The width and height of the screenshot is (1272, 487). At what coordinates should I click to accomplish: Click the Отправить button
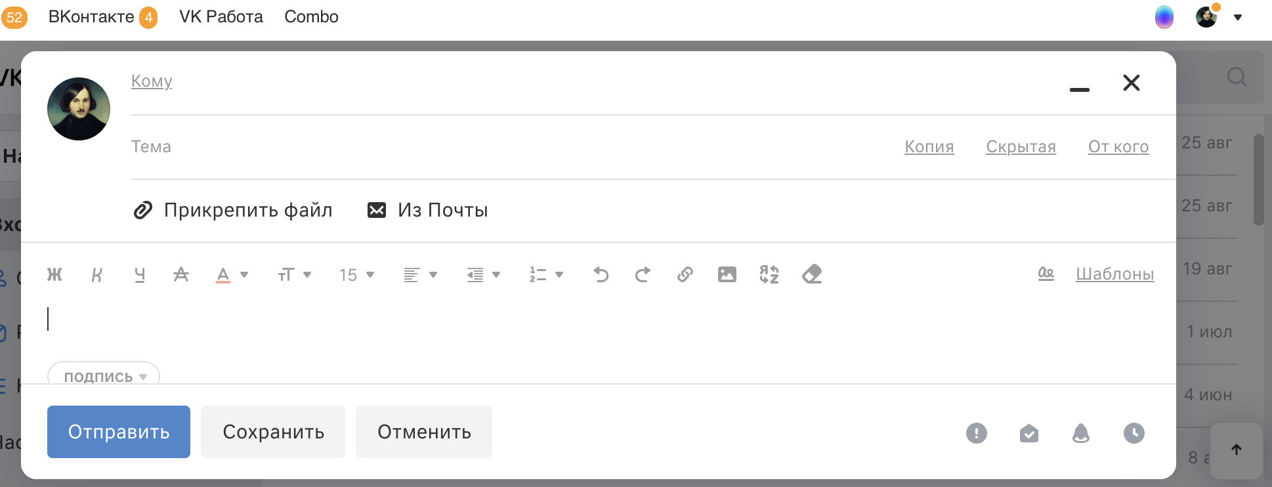tap(119, 432)
